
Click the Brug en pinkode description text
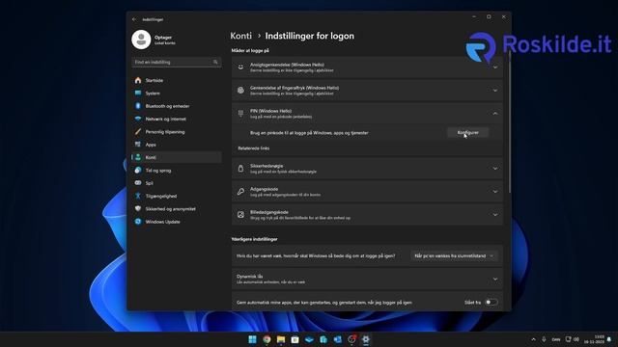309,133
